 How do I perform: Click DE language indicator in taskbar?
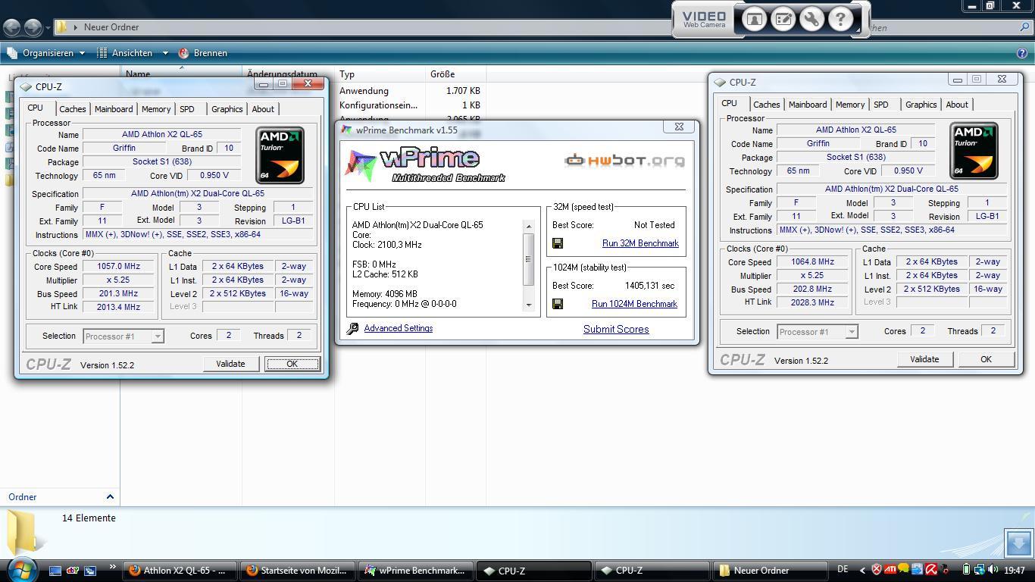(843, 569)
